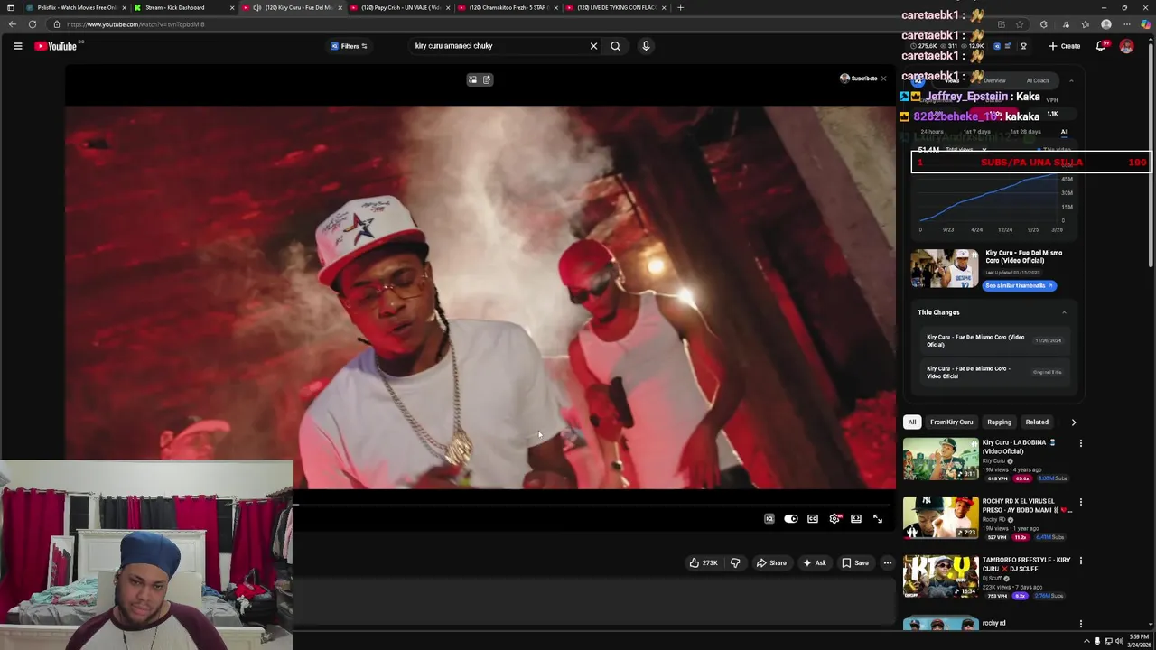Save the video to a playlist
This screenshot has width=1156, height=650.
coord(854,563)
